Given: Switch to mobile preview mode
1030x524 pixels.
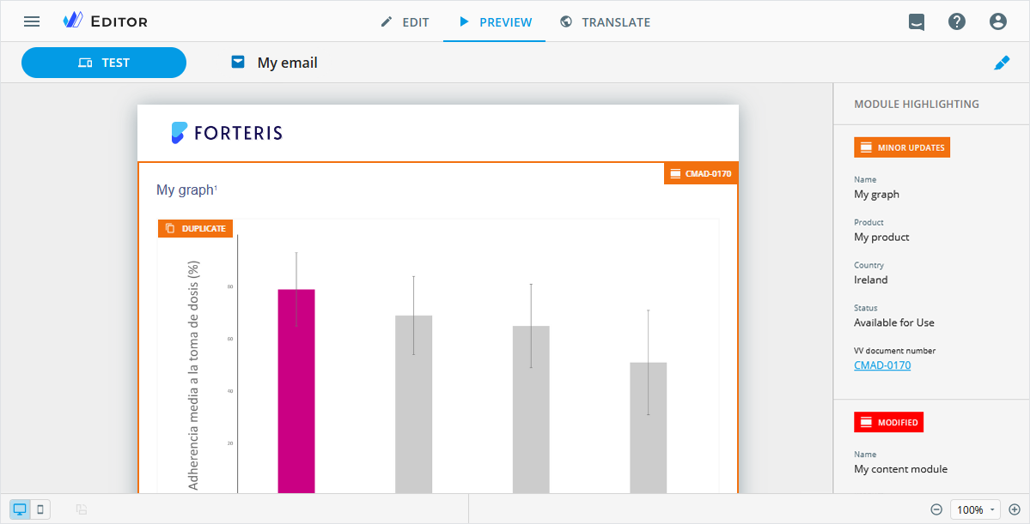Looking at the screenshot, I should click(40, 509).
